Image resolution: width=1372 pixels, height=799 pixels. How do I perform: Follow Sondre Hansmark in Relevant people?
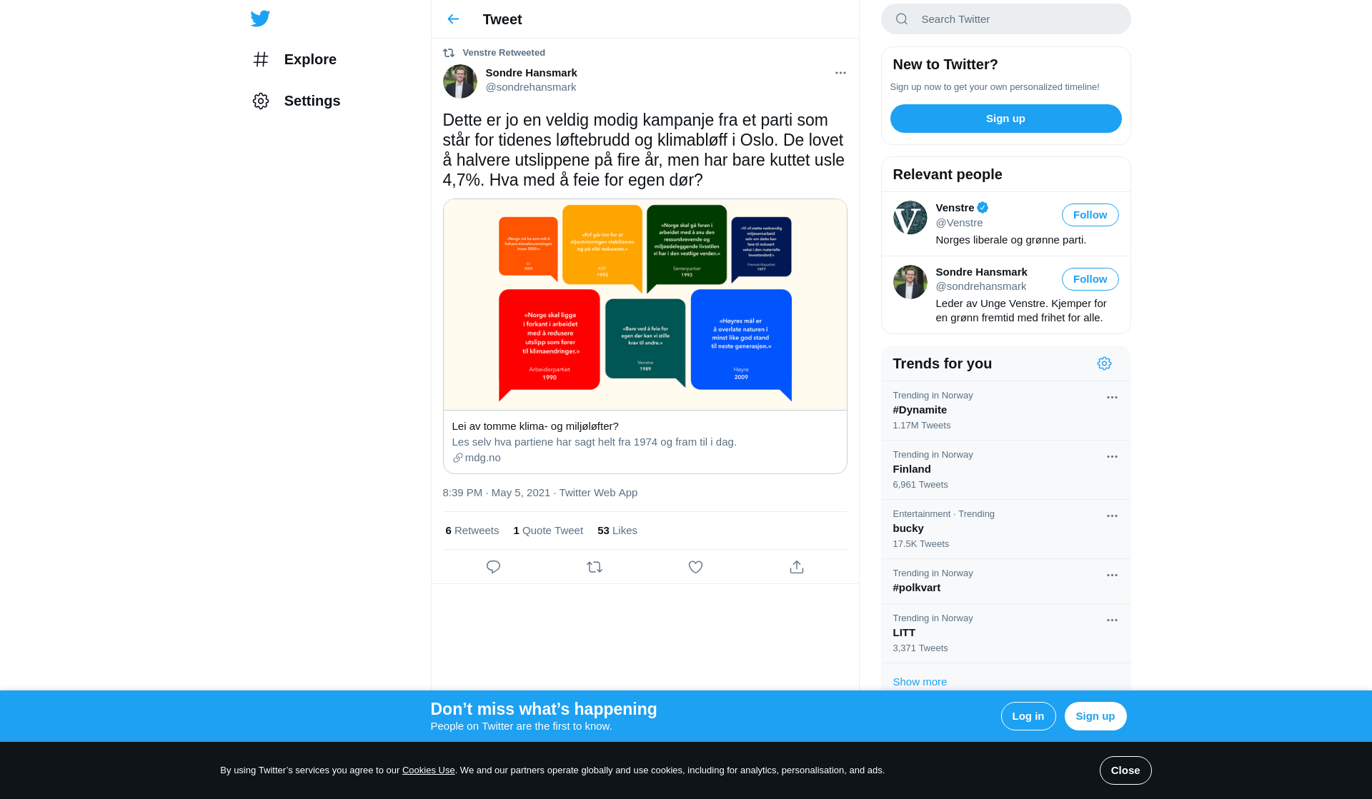pos(1090,279)
